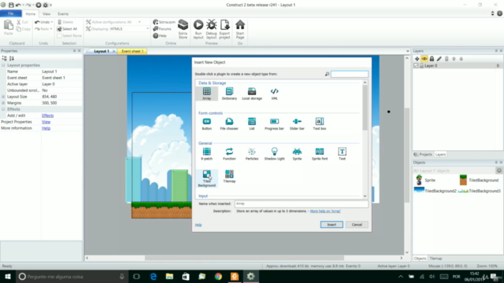Switch to the View ribbon tab
504x283 pixels.
coord(46,14)
